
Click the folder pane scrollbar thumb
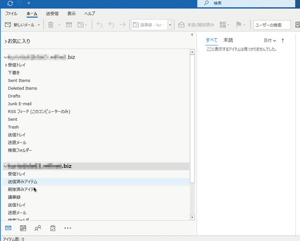click(x=192, y=119)
